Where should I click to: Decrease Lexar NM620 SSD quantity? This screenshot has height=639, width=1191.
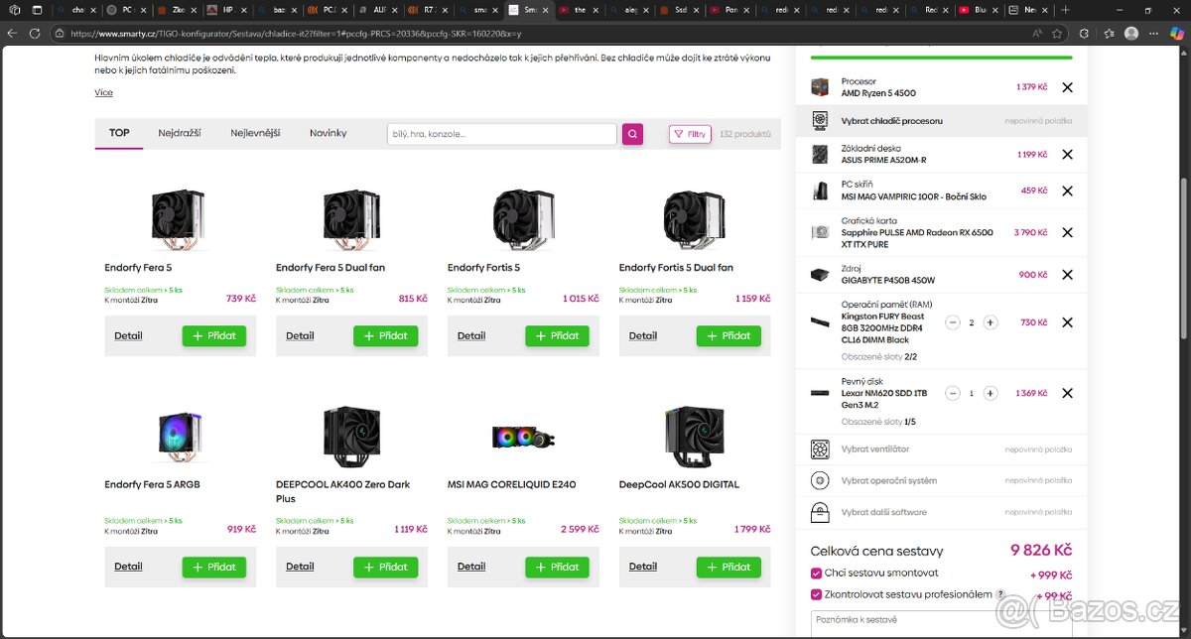coord(953,393)
